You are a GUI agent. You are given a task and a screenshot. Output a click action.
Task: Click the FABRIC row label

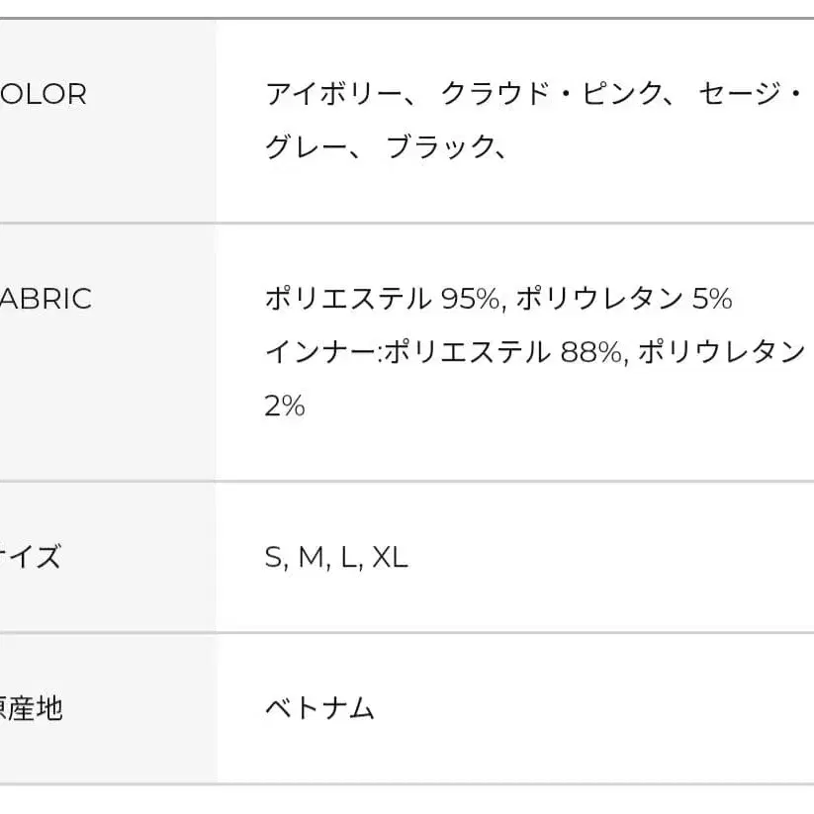[45, 299]
